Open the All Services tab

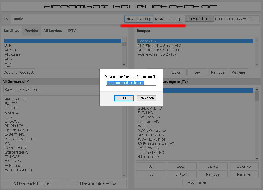[x=53, y=31]
